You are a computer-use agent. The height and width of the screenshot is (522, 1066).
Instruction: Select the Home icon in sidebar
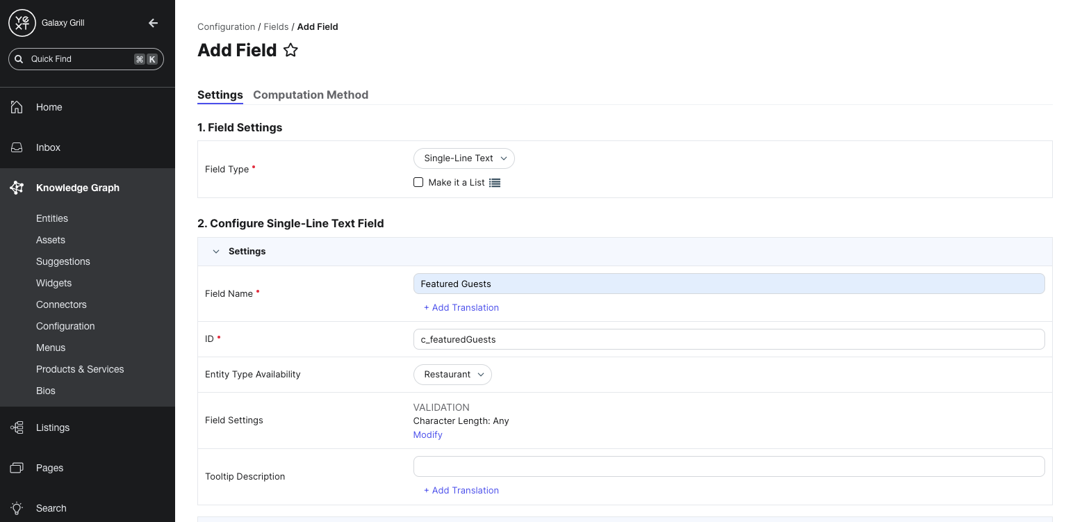tap(17, 107)
